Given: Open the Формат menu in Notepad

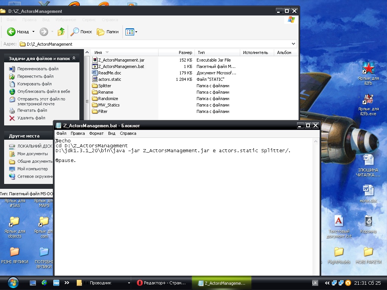Looking at the screenshot, I should pyautogui.click(x=96, y=133).
